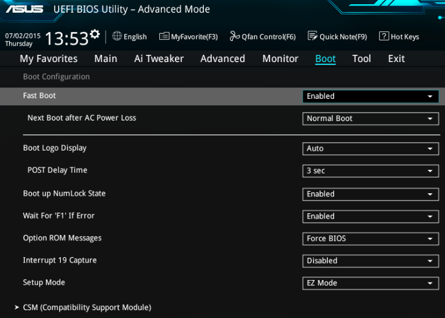This screenshot has width=445, height=318.
Task: Open Next Boot after AC Power Loss dropdown
Action: pyautogui.click(x=371, y=119)
